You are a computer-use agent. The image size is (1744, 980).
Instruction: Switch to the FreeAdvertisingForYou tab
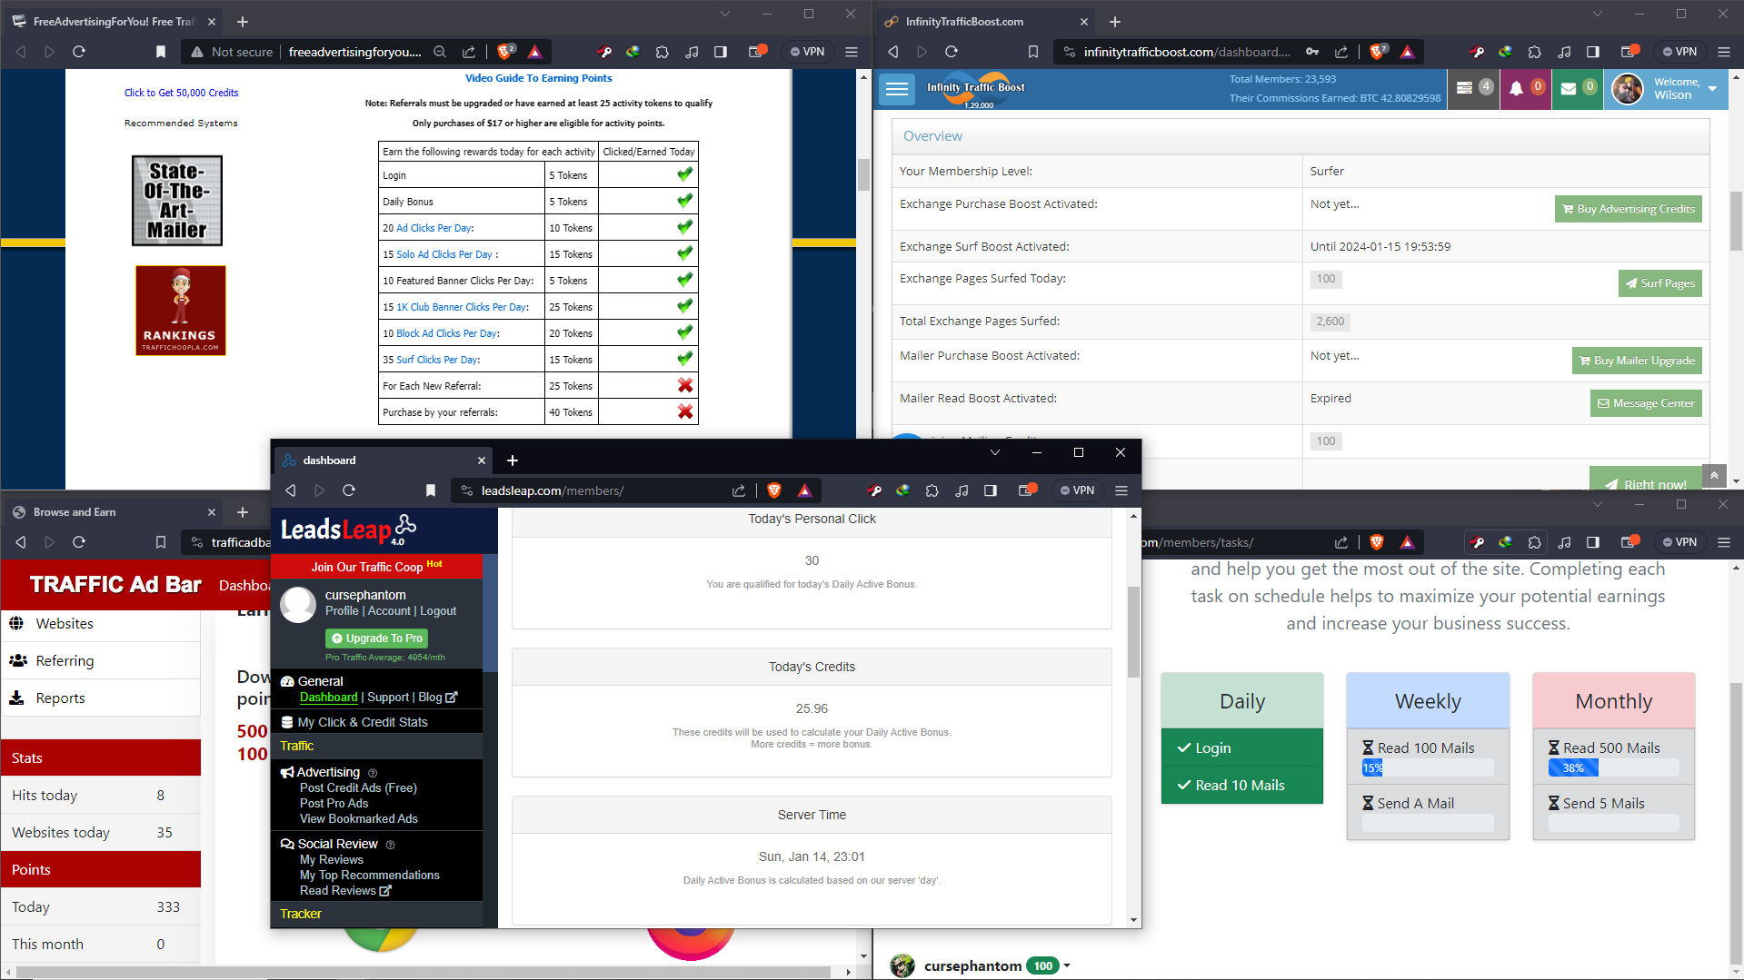point(114,22)
